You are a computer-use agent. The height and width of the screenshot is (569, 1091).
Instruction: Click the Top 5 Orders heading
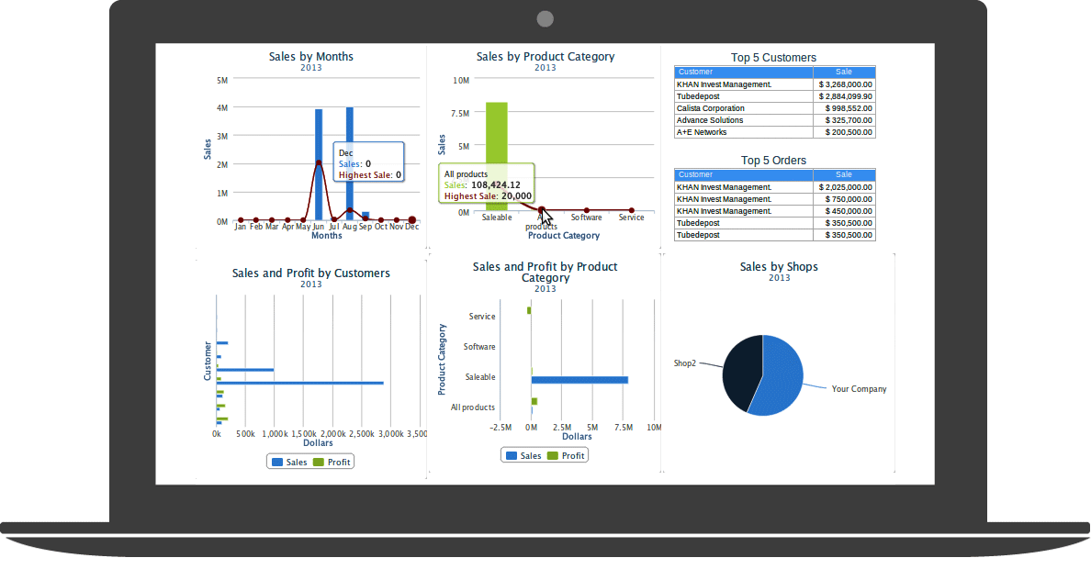774,161
